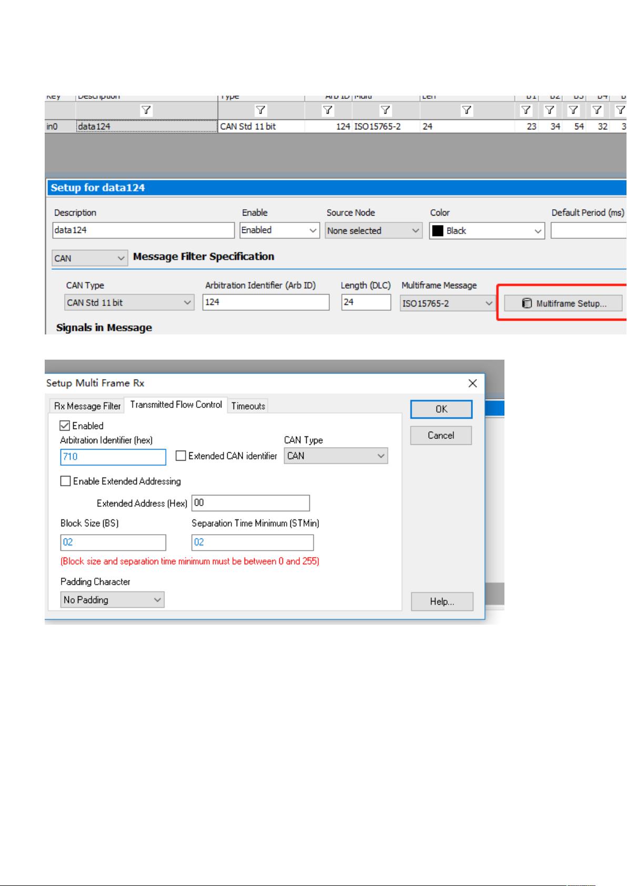Click filter icon above the data124 cell
The image size is (627, 886).
click(x=146, y=110)
